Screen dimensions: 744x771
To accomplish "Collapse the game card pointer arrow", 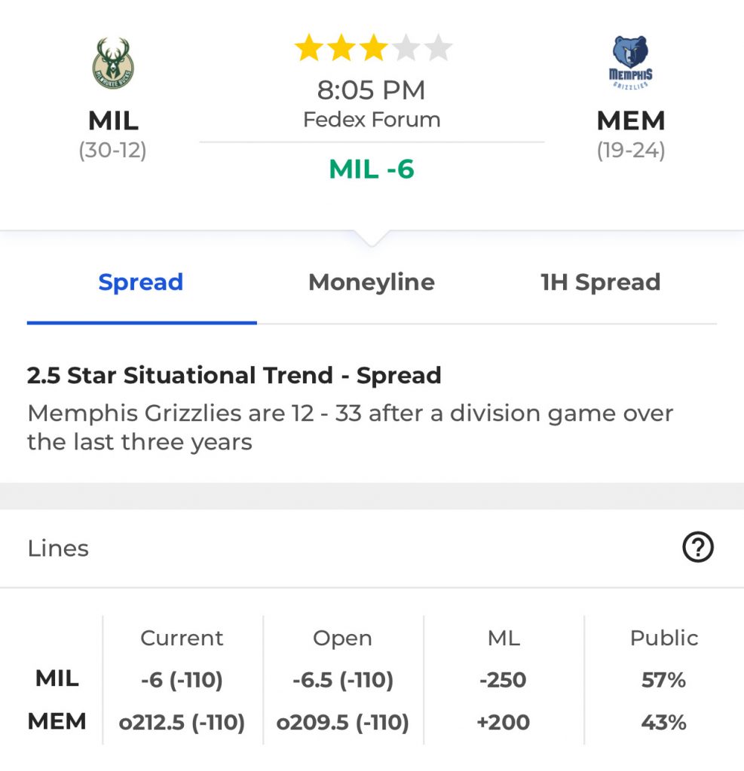I will 372,237.
